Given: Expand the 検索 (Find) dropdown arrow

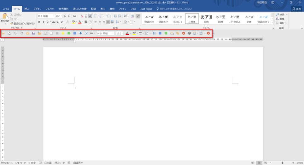Looking at the screenshot, I should point(286,14).
